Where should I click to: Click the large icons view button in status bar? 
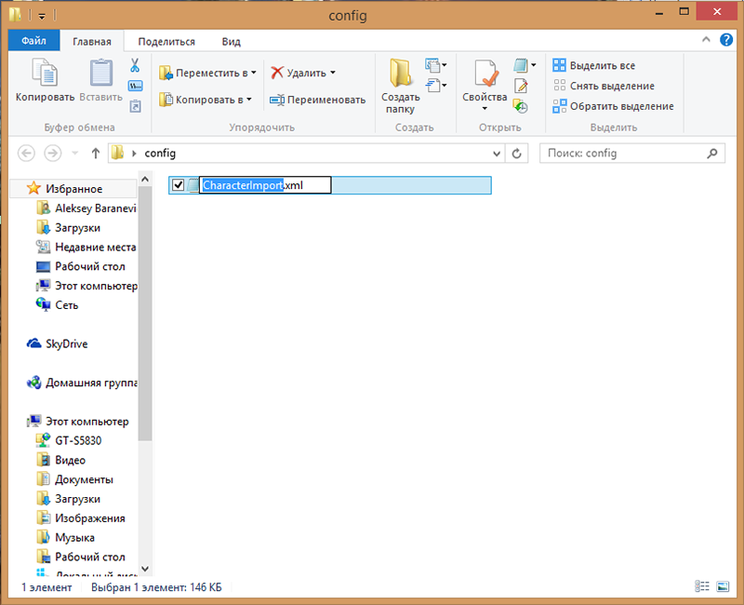click(x=722, y=587)
